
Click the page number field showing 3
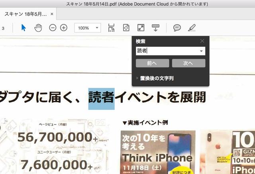pyautogui.click(x=3, y=28)
